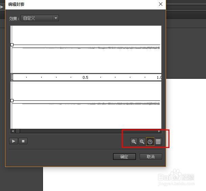Viewport: 206px width, 191px height.
Task: Close the 编辑封套 dialog
Action: coord(161,4)
